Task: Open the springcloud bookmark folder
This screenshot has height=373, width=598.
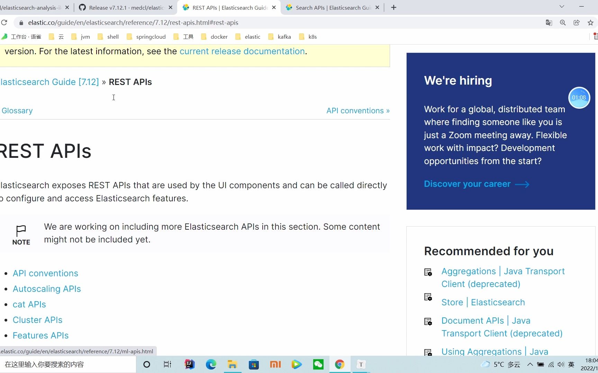Action: [146, 37]
